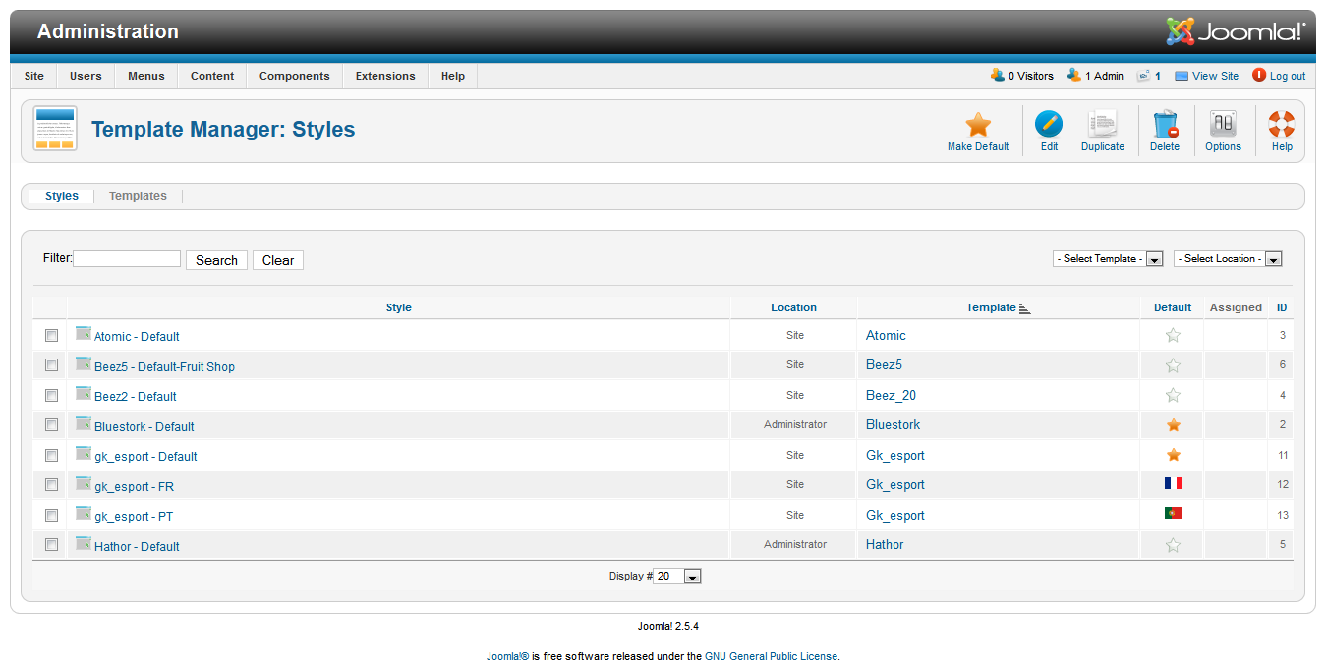Sort by the Default column header

coord(1173,308)
